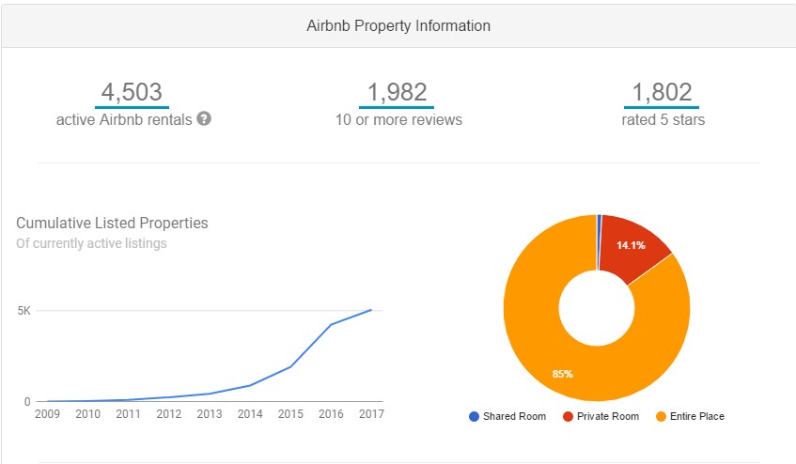Image resolution: width=796 pixels, height=464 pixels.
Task: Click the 2017 x-axis label
Action: pyautogui.click(x=371, y=414)
